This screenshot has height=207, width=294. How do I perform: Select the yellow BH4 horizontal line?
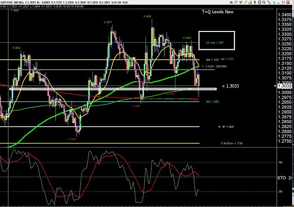coord(100,60)
